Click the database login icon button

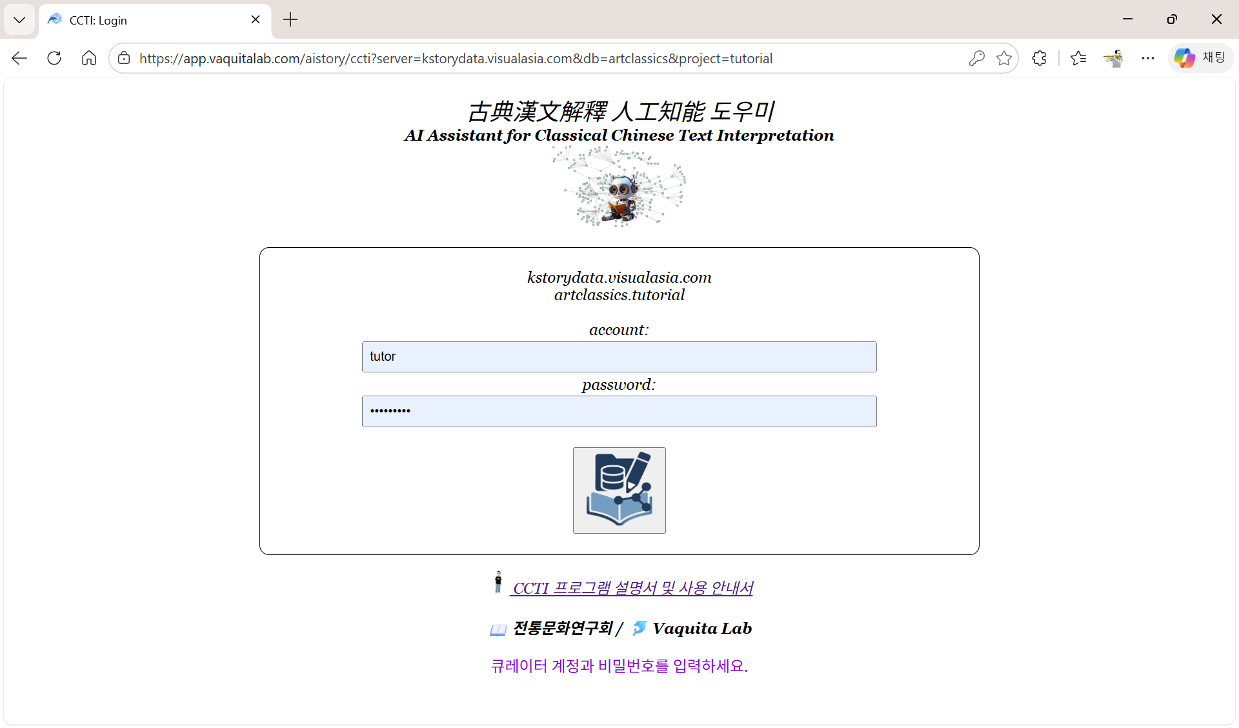click(619, 490)
